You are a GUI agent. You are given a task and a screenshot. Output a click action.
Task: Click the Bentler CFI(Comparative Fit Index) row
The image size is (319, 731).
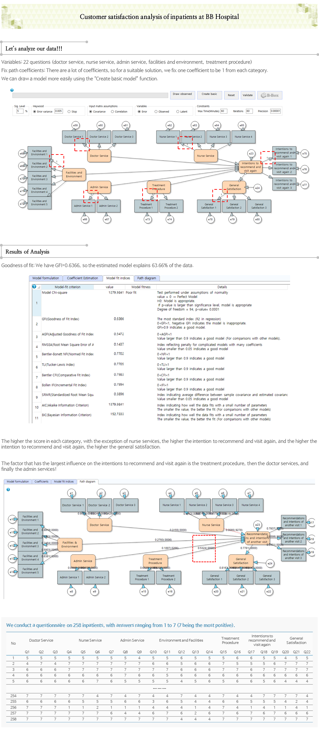tap(159, 377)
